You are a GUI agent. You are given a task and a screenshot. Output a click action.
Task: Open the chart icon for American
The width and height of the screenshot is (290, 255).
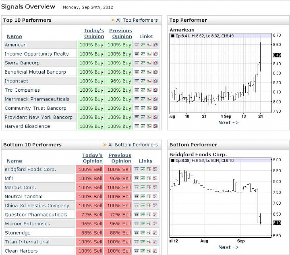143,45
